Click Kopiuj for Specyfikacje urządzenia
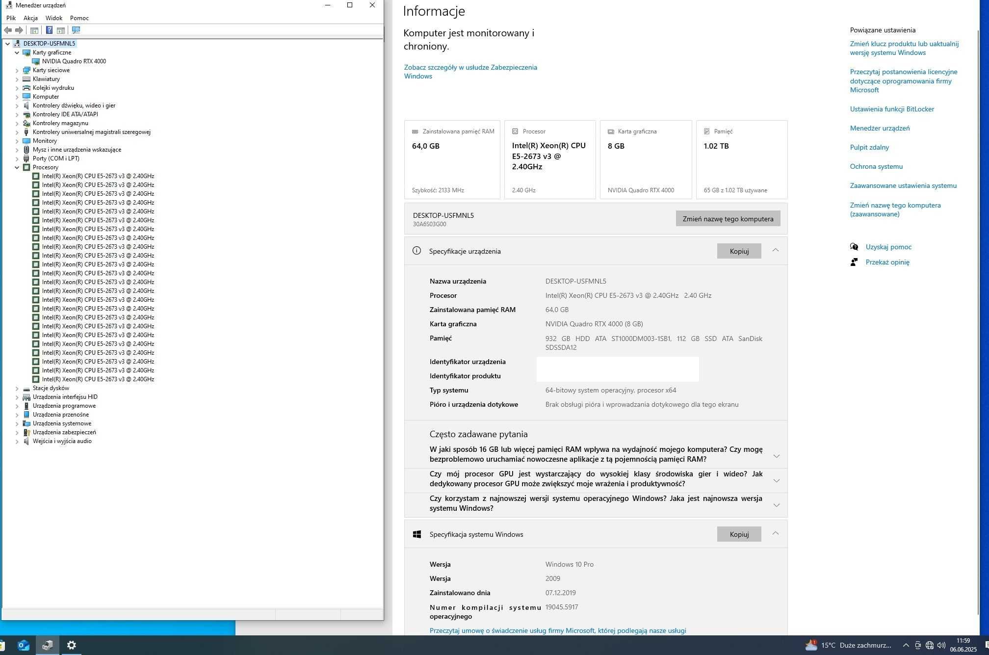 739,251
